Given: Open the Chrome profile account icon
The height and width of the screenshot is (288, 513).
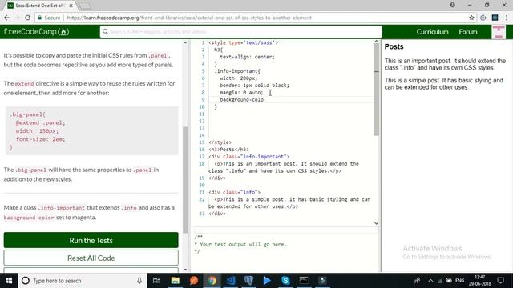Looking at the screenshot, I should pyautogui.click(x=452, y=5).
